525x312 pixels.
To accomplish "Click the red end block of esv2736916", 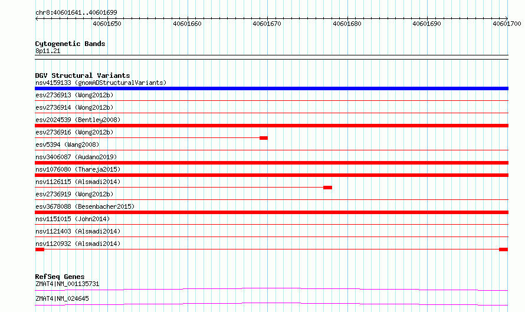I will tap(264, 138).
